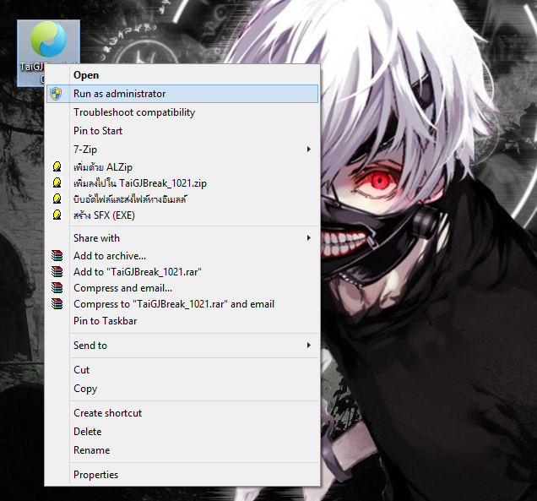Screen dimensions: 537x501
Task: Choose เพิ่มด้วย ALZip option
Action: pos(182,167)
